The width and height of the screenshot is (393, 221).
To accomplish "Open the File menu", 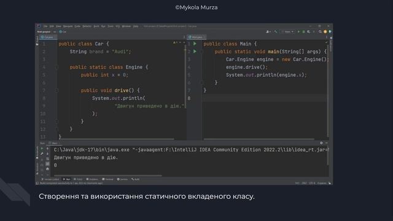I will pyautogui.click(x=45, y=26).
